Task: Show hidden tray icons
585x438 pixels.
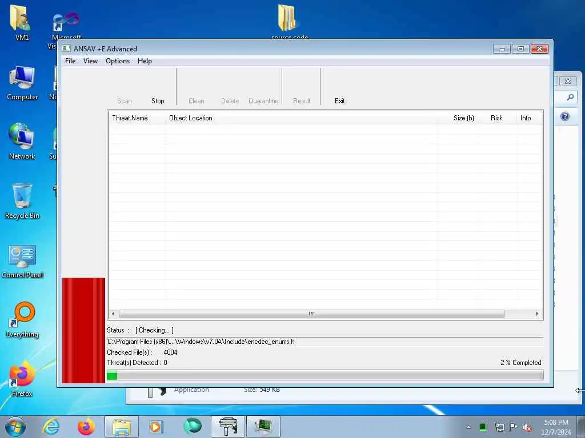Action: coord(468,427)
